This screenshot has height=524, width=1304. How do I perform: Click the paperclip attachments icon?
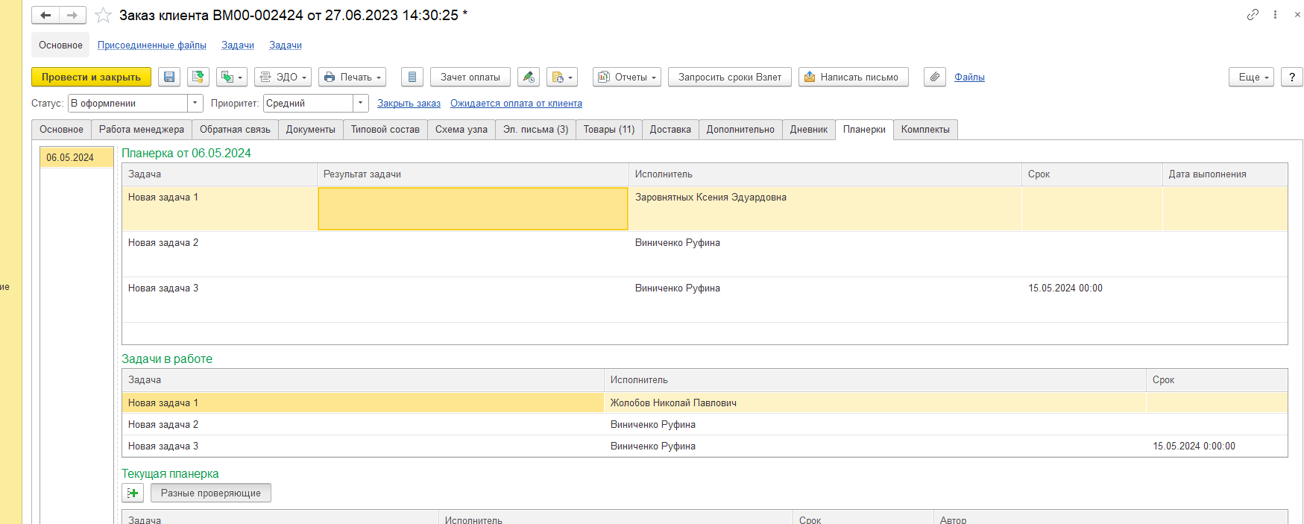click(x=935, y=77)
